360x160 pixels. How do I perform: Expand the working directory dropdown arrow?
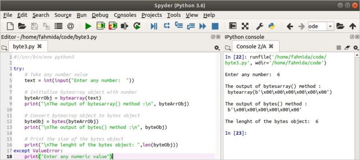330,26
